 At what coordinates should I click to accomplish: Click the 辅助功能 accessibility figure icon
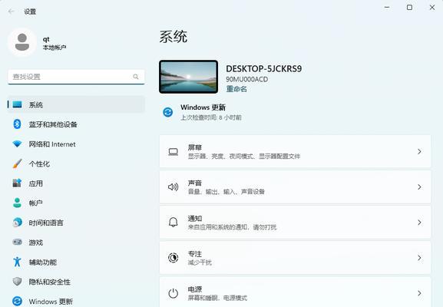coord(17,262)
